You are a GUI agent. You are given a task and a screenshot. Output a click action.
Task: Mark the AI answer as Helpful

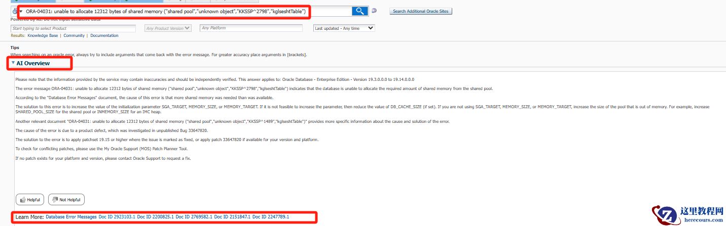click(30, 200)
